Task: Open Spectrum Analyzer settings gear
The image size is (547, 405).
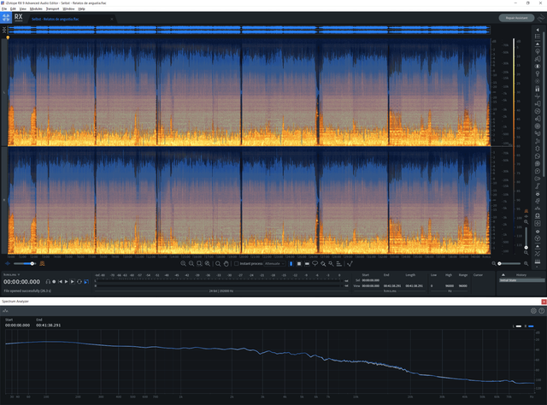Action: (533, 310)
